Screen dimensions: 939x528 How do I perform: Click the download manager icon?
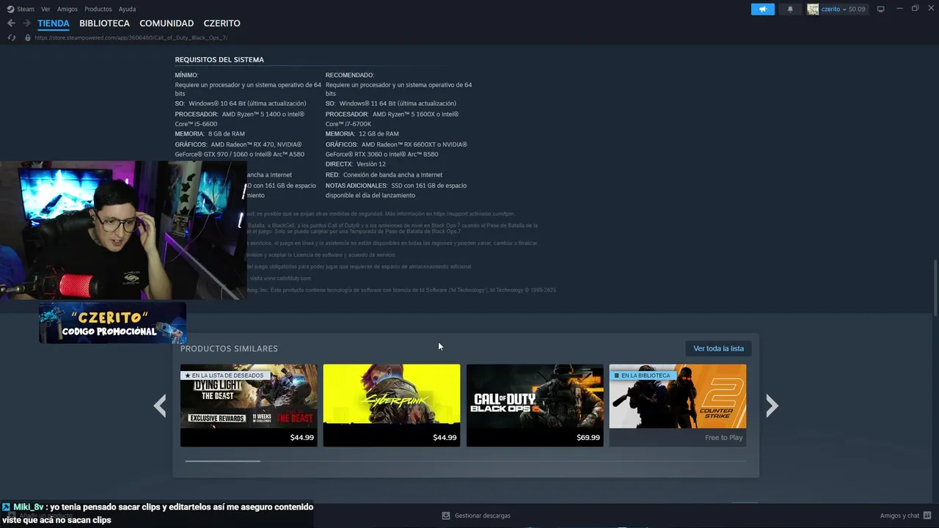point(445,516)
